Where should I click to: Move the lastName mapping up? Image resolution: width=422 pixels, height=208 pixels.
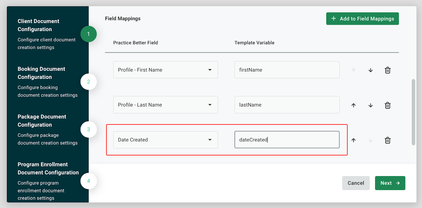(x=353, y=105)
